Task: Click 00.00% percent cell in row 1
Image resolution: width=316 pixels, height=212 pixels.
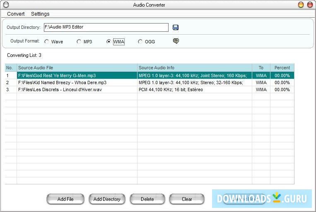Action: pos(282,75)
